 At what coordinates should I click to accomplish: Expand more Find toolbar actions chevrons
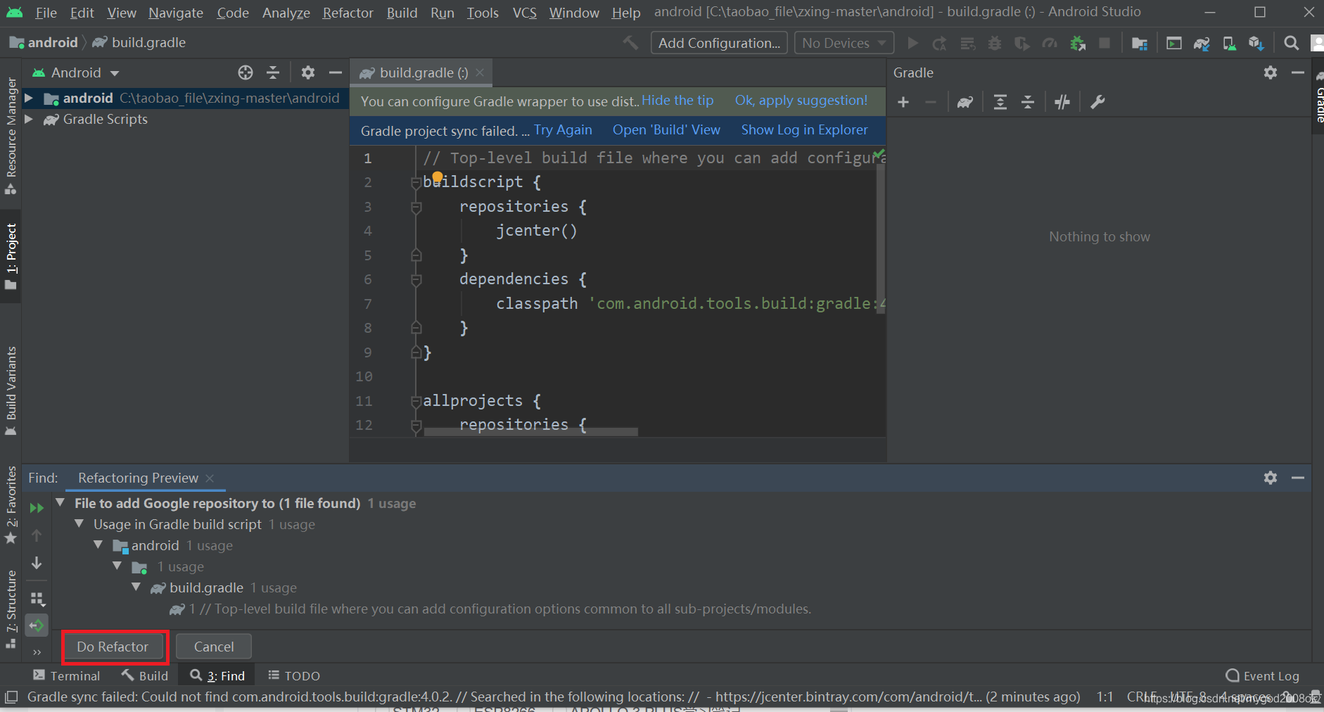point(37,651)
